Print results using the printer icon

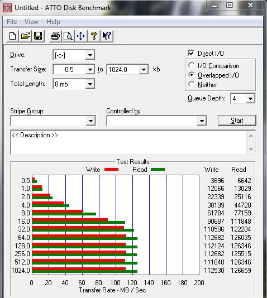click(55, 36)
